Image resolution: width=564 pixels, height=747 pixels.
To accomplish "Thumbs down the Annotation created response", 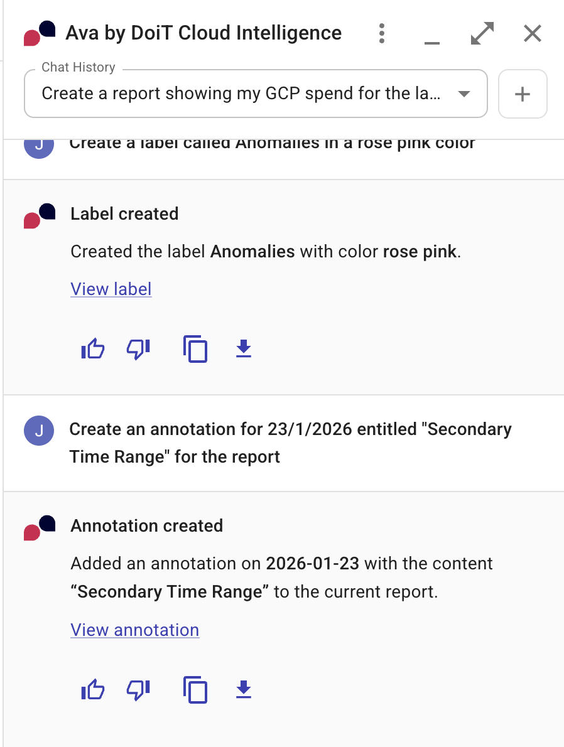I will pyautogui.click(x=138, y=690).
